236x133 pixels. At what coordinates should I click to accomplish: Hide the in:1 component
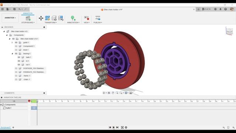pos(19,61)
